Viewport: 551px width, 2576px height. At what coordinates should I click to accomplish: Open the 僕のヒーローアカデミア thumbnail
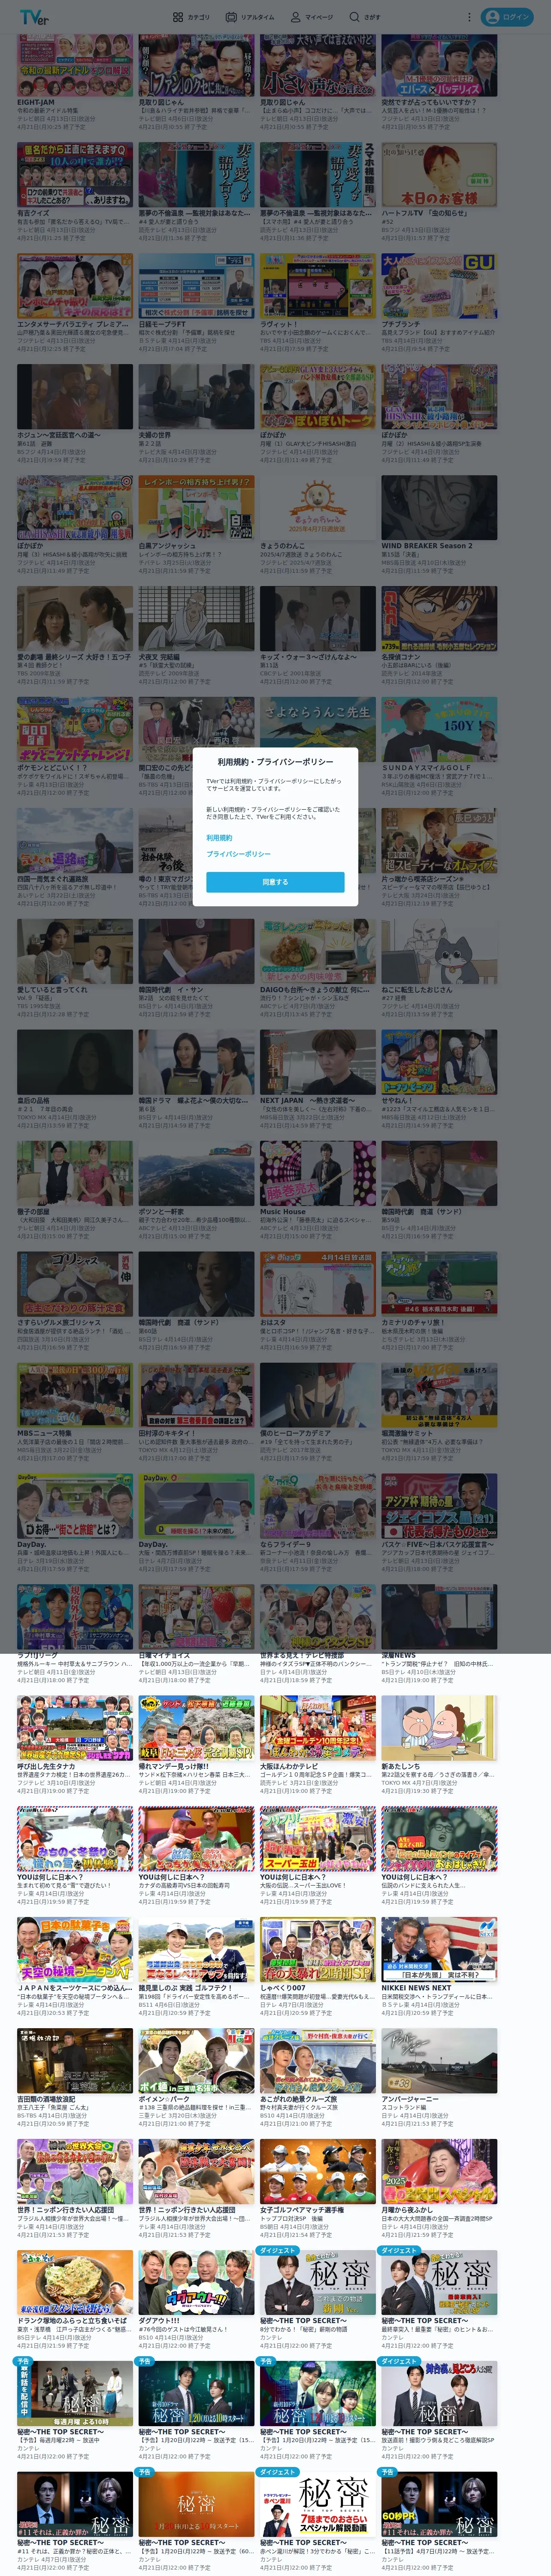(x=318, y=1395)
